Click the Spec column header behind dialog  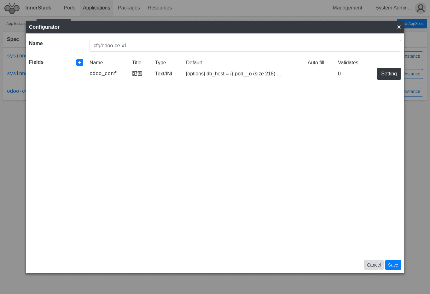pyautogui.click(x=13, y=39)
